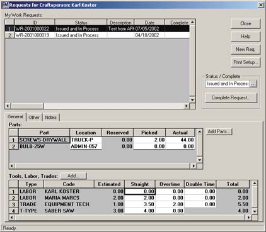Click labor grid scroll up arrow
The image size is (266, 232).
255,184
